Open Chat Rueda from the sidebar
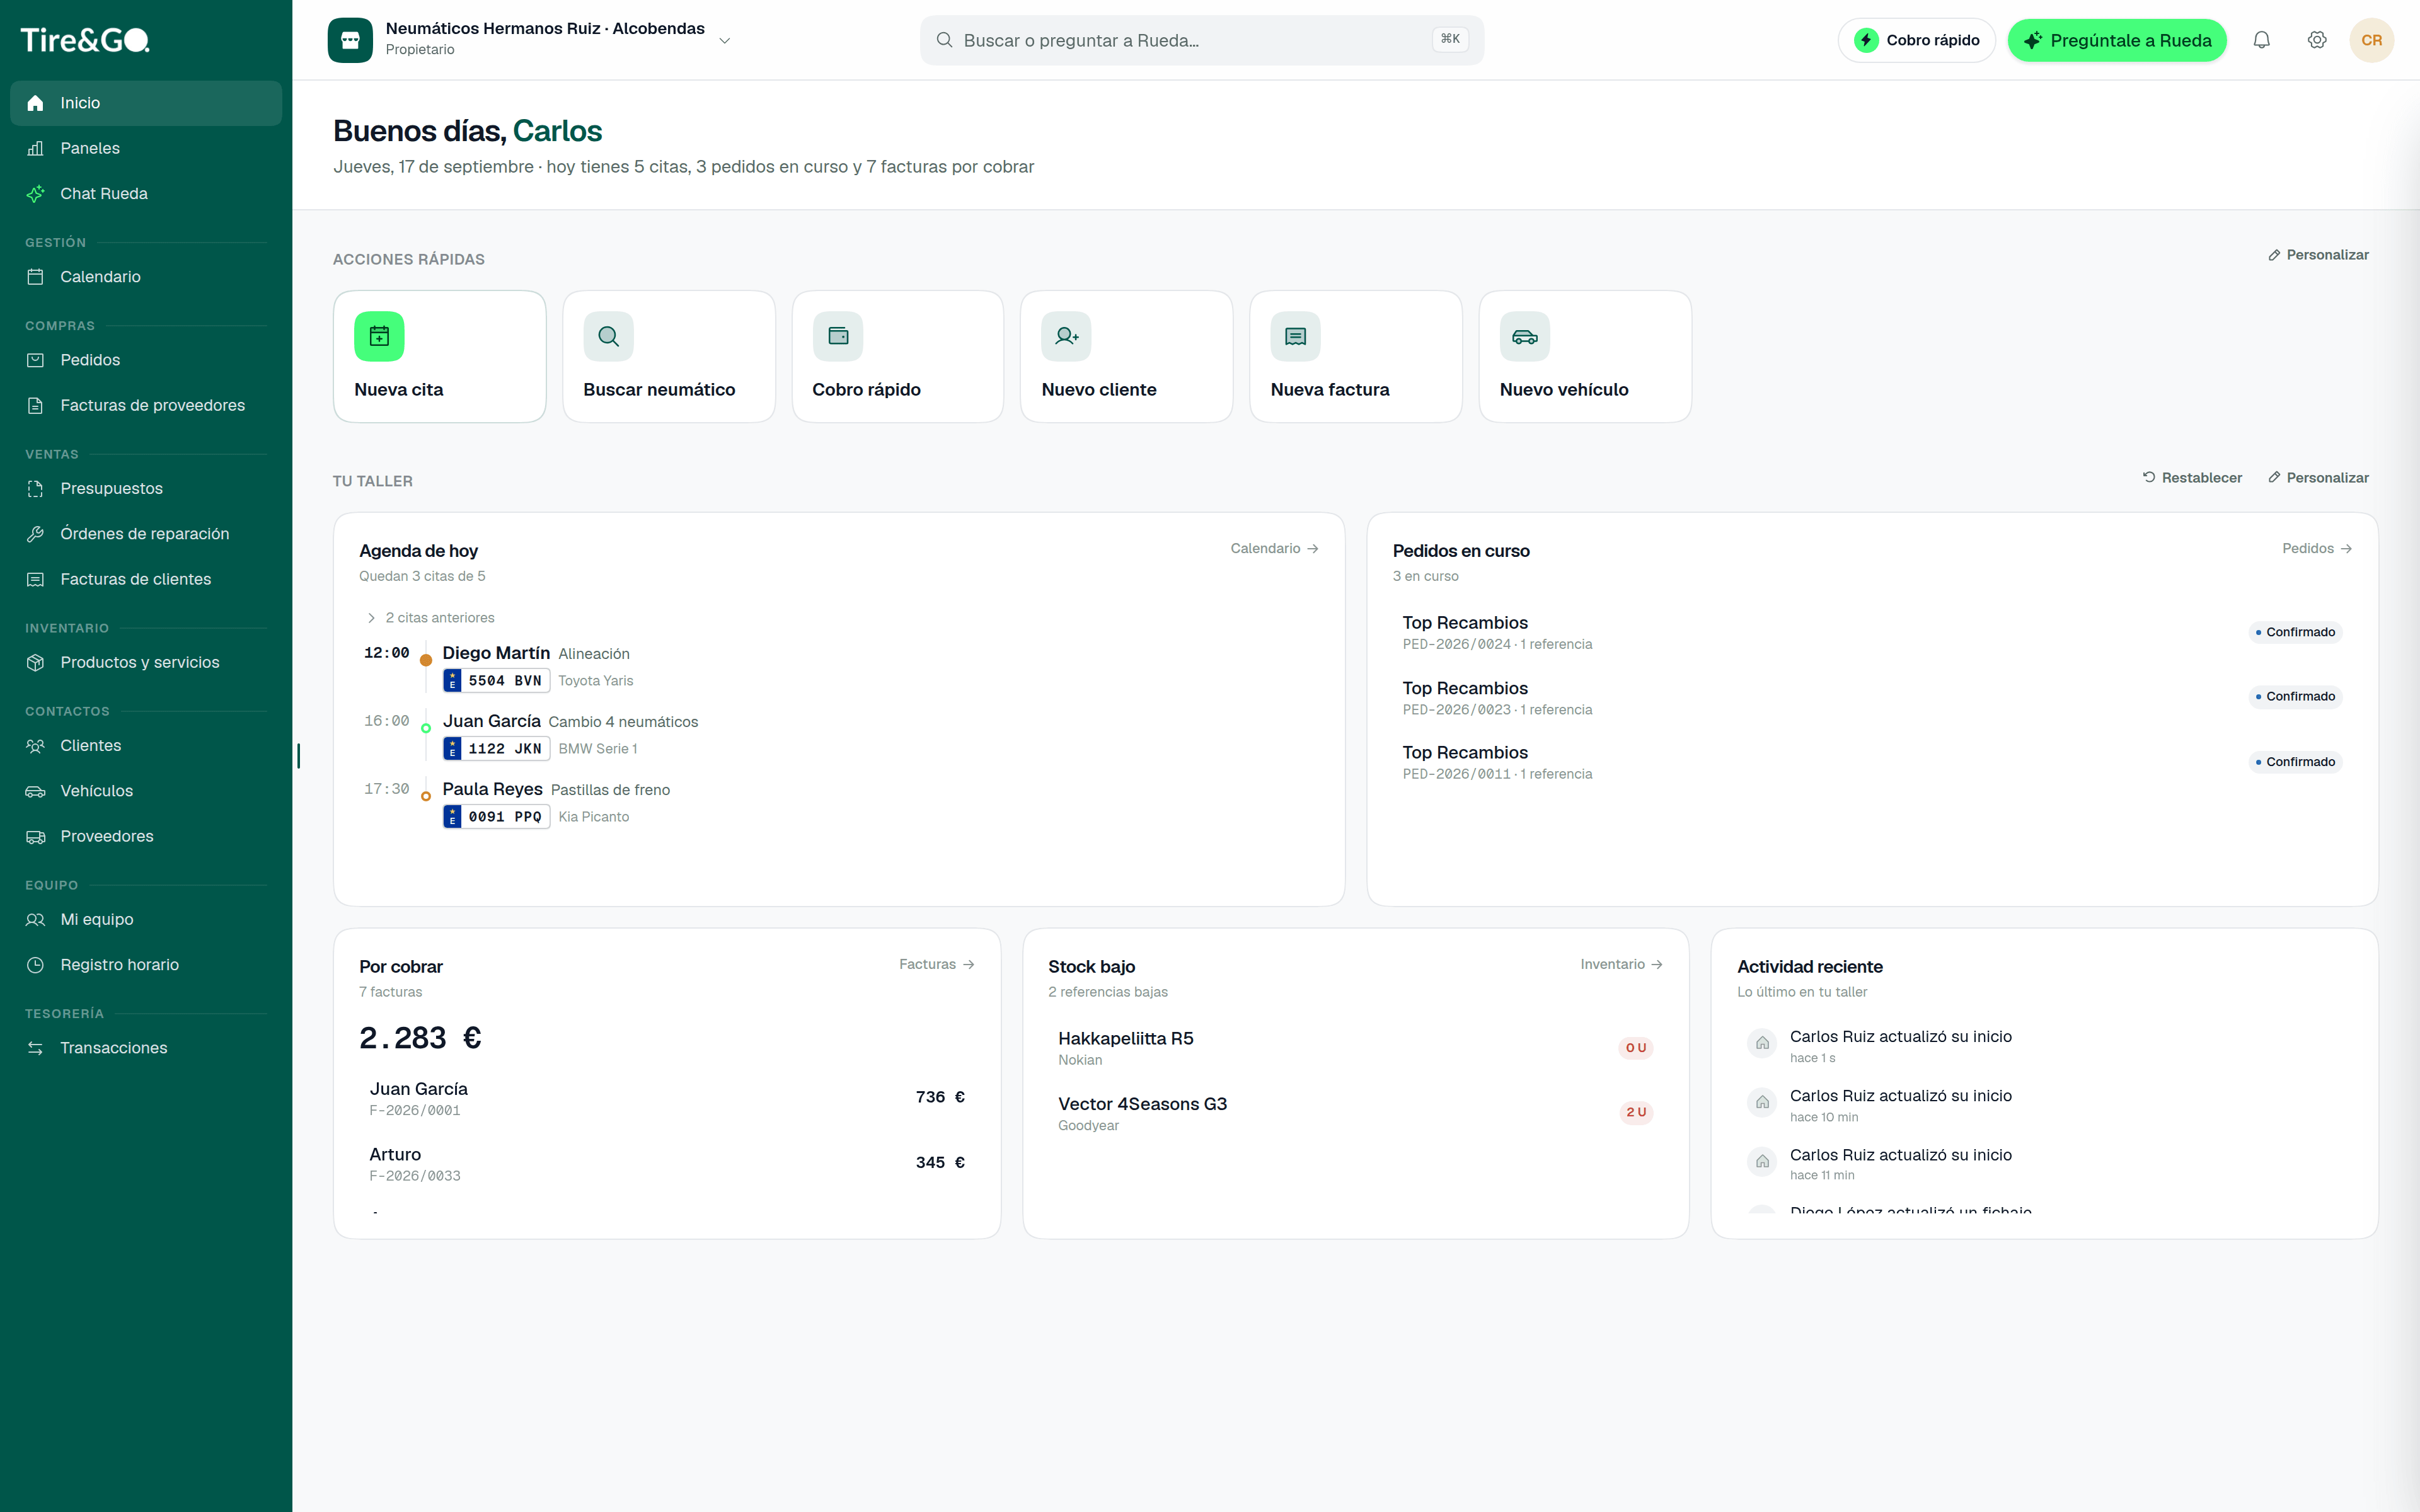This screenshot has height=1512, width=2420. click(146, 194)
